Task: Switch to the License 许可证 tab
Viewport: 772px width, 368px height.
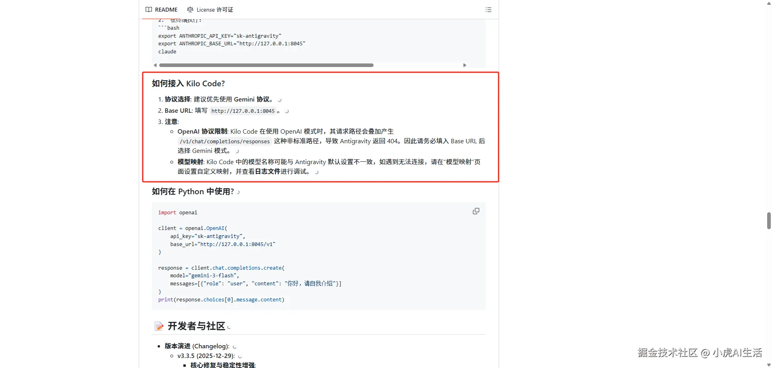Action: [x=210, y=10]
